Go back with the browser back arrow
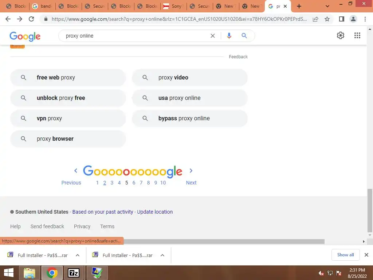This screenshot has width=373, height=280. [8, 19]
